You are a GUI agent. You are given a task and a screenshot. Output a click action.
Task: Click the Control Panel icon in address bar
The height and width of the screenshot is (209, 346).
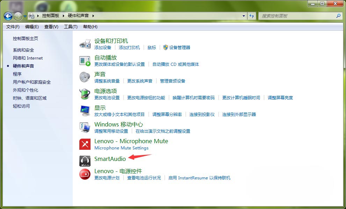coord(32,16)
